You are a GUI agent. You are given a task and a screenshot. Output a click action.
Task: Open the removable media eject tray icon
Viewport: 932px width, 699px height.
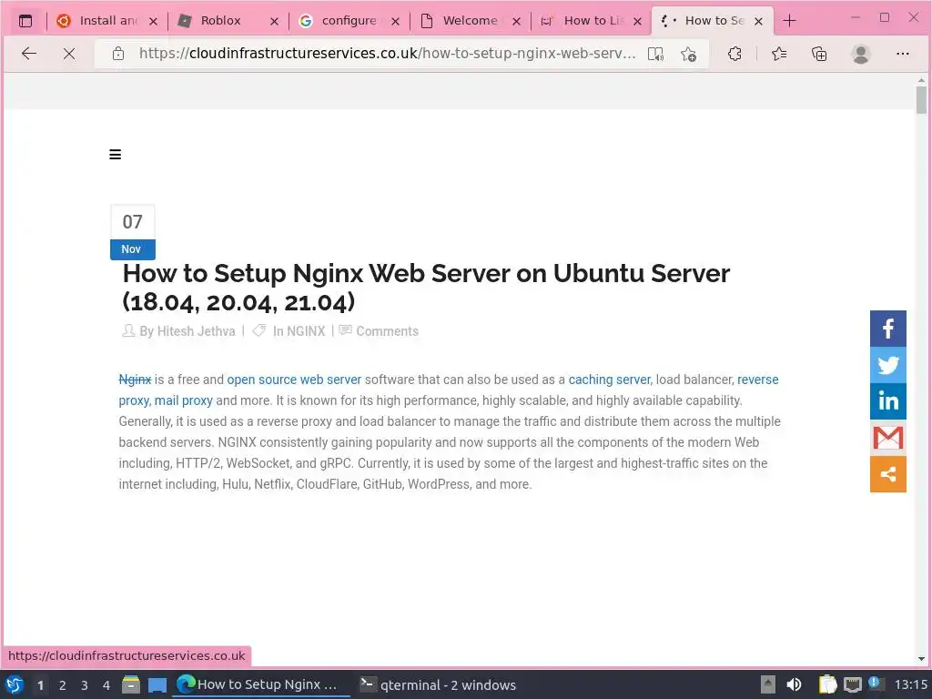click(768, 684)
